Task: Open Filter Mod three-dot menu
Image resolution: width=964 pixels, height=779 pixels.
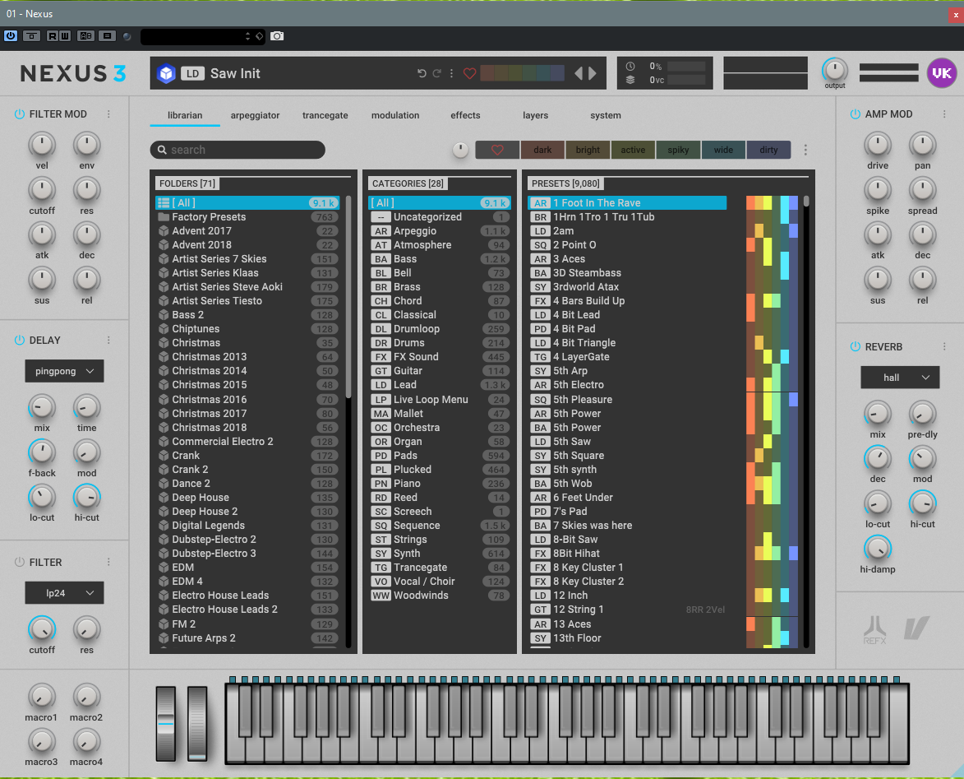Action: click(108, 114)
